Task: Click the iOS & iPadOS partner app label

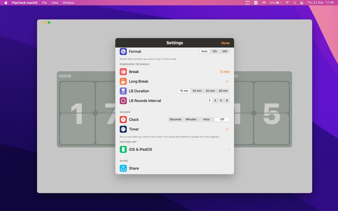Action: [x=140, y=150]
